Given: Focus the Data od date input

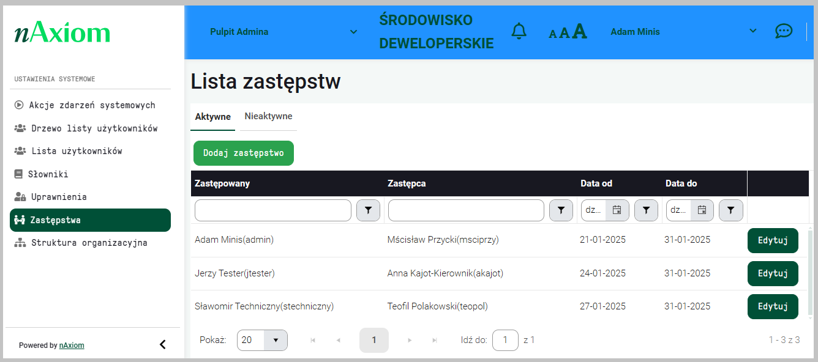Looking at the screenshot, I should click(593, 210).
